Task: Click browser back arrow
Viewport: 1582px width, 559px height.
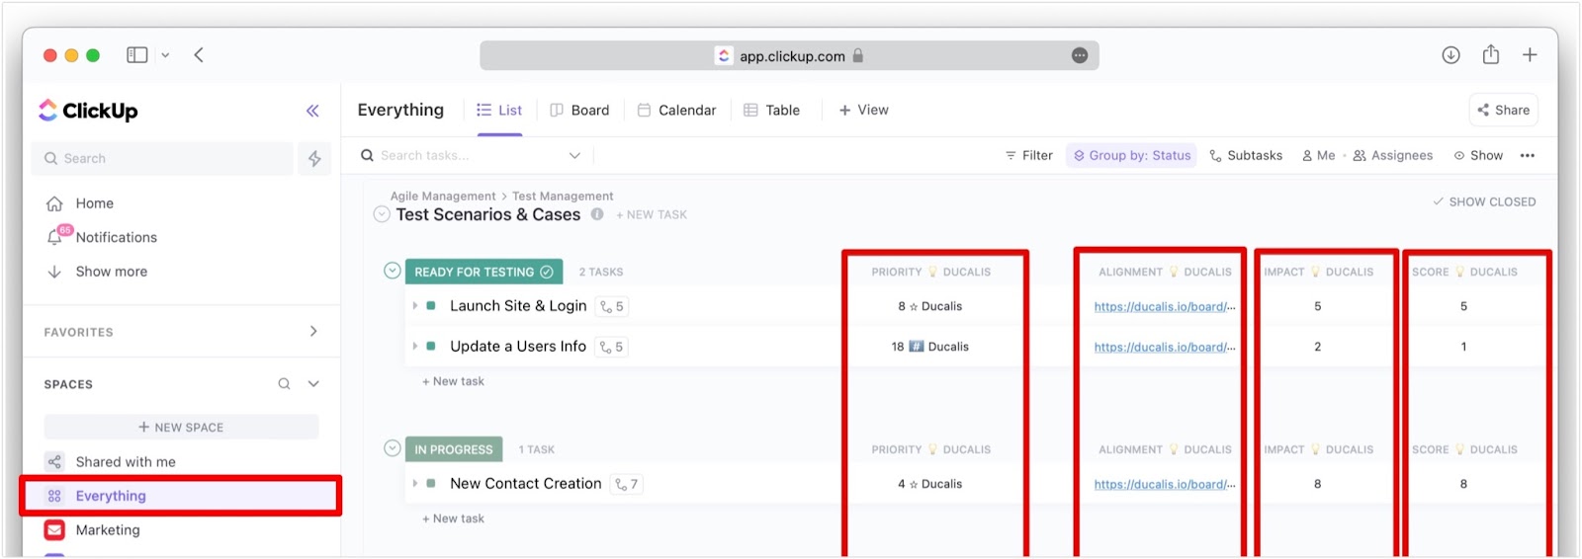Action: click(x=199, y=55)
